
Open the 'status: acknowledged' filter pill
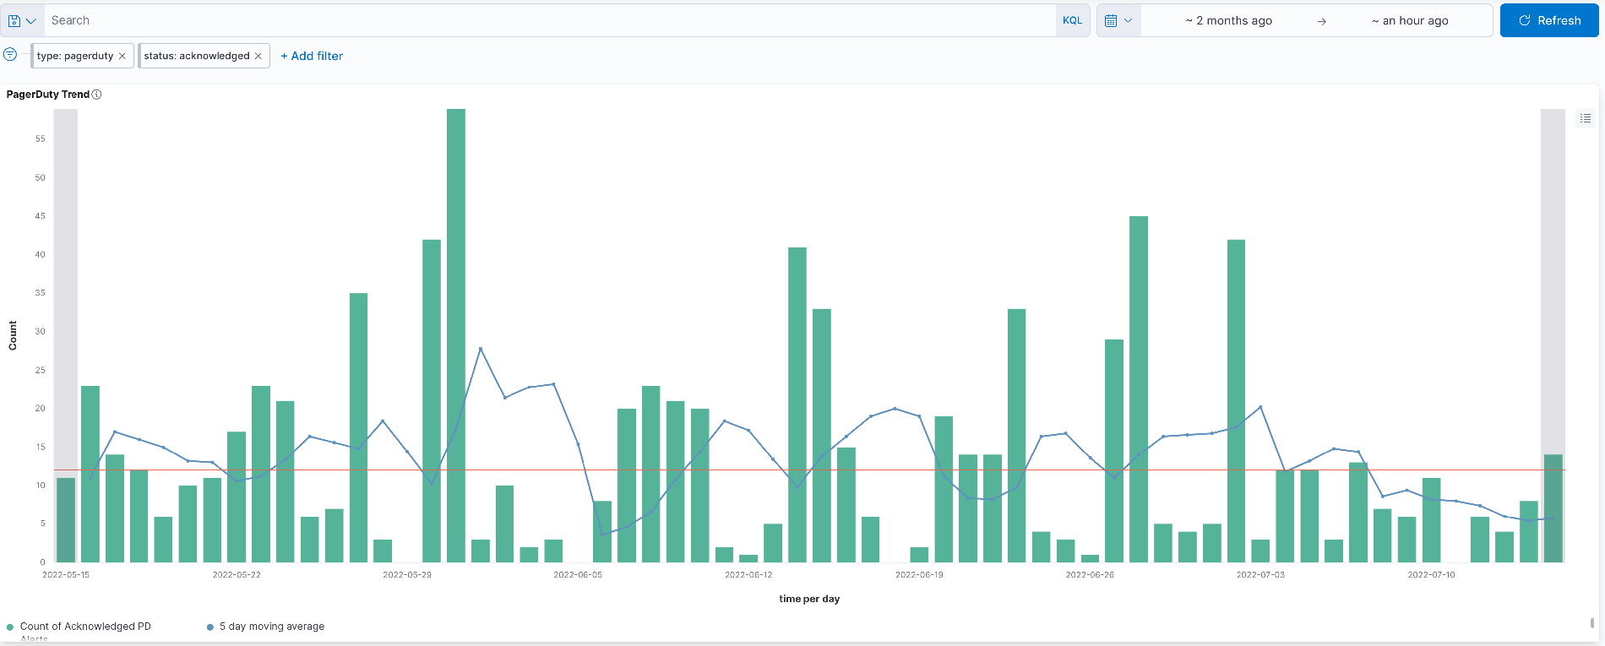point(196,56)
